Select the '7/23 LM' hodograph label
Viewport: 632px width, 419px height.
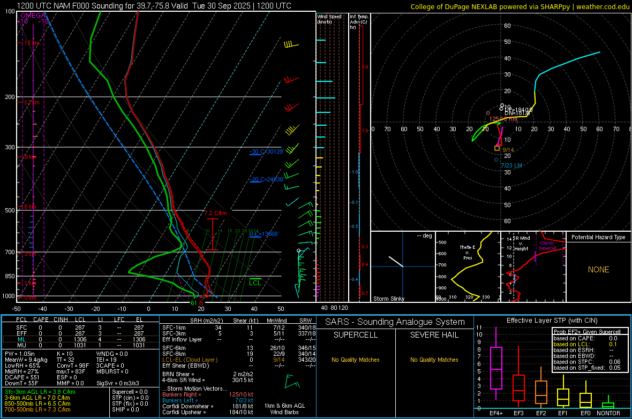[511, 165]
